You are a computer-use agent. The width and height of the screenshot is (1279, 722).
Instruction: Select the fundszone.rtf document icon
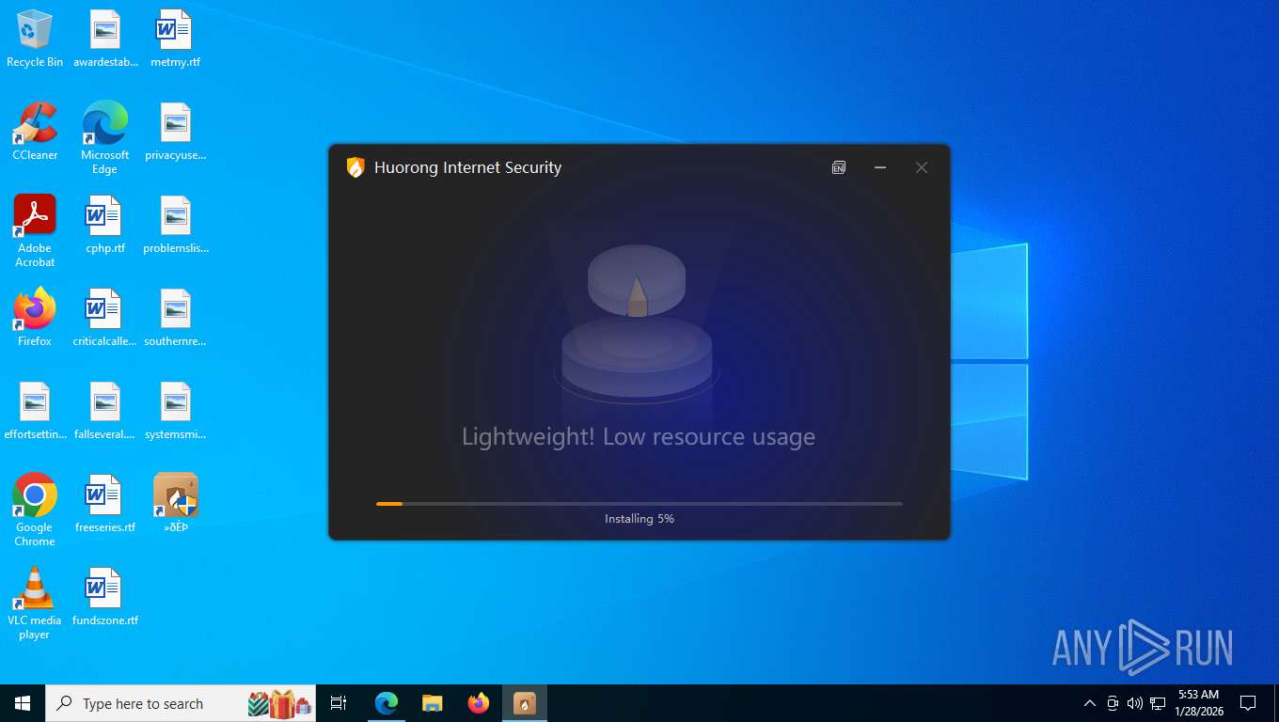[x=105, y=597]
